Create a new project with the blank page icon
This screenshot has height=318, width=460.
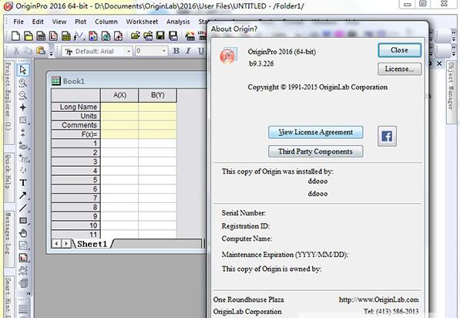[x=15, y=36]
